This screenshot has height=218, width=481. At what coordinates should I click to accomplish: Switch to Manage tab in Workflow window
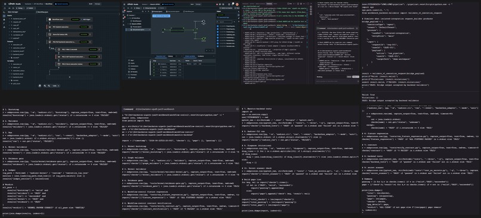pyautogui.click(x=97, y=4)
